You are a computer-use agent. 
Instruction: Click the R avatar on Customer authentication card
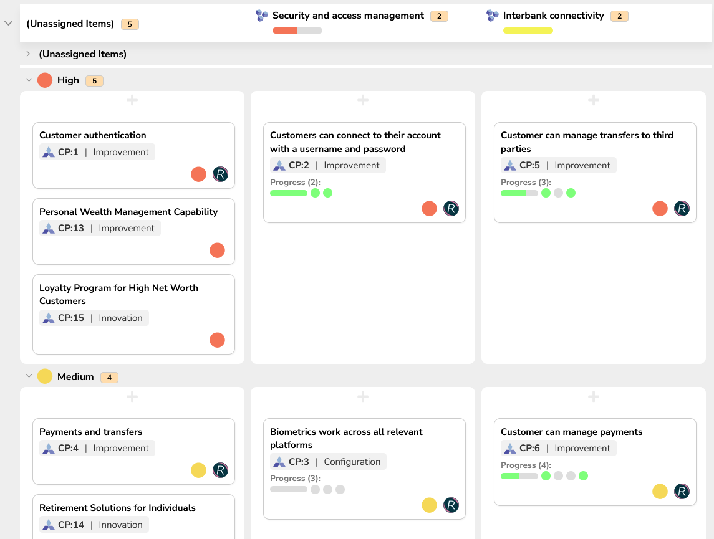(x=220, y=174)
